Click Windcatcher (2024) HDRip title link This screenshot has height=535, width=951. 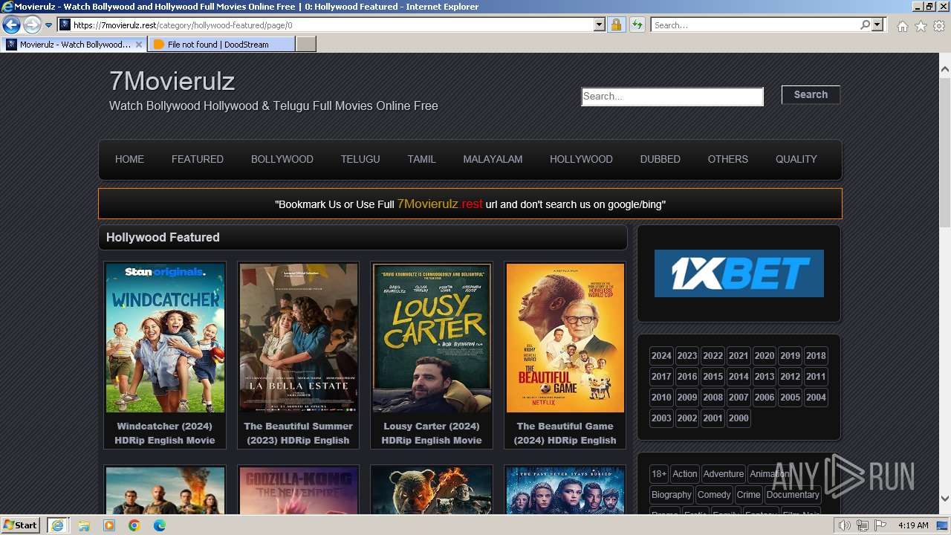[165, 433]
